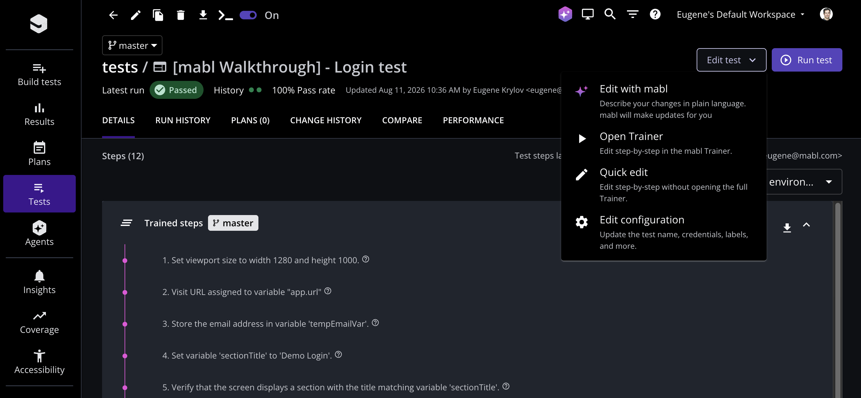
Task: Open the environment selector dropdown
Action: pyautogui.click(x=804, y=182)
